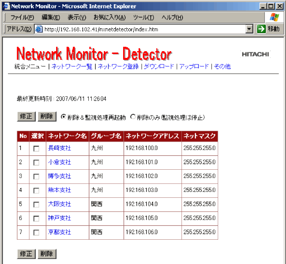Image resolution: width=286 pixels, height=264 pixels.
Task: Open the ヘルプ(H) menu
Action: [172, 18]
